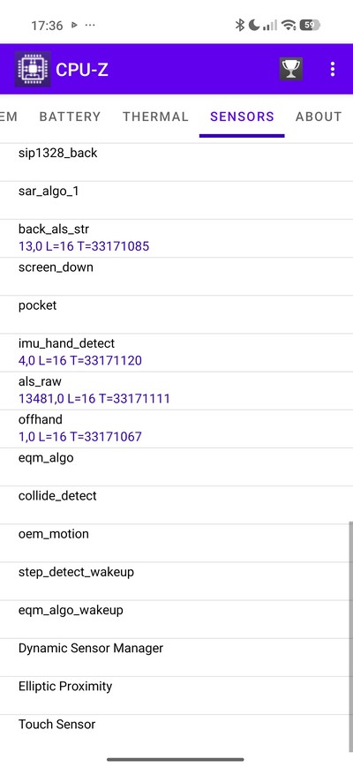Tap the Elliptic Proximity entry
The height and width of the screenshot is (767, 353).
(x=176, y=696)
